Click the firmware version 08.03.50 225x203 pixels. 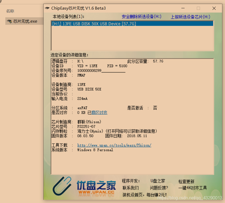(85, 136)
